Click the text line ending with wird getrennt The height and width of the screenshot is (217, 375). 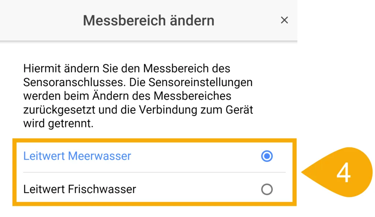click(x=58, y=124)
